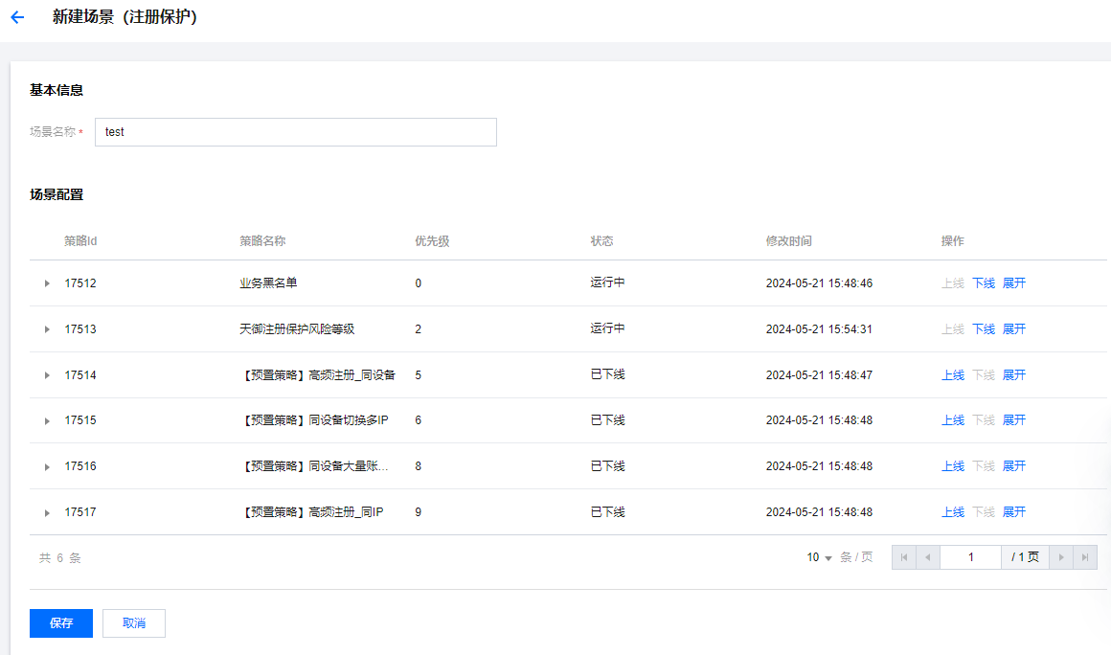Screen dimensions: 1111x655
Task: Go to last page of the table
Action: click(1085, 557)
